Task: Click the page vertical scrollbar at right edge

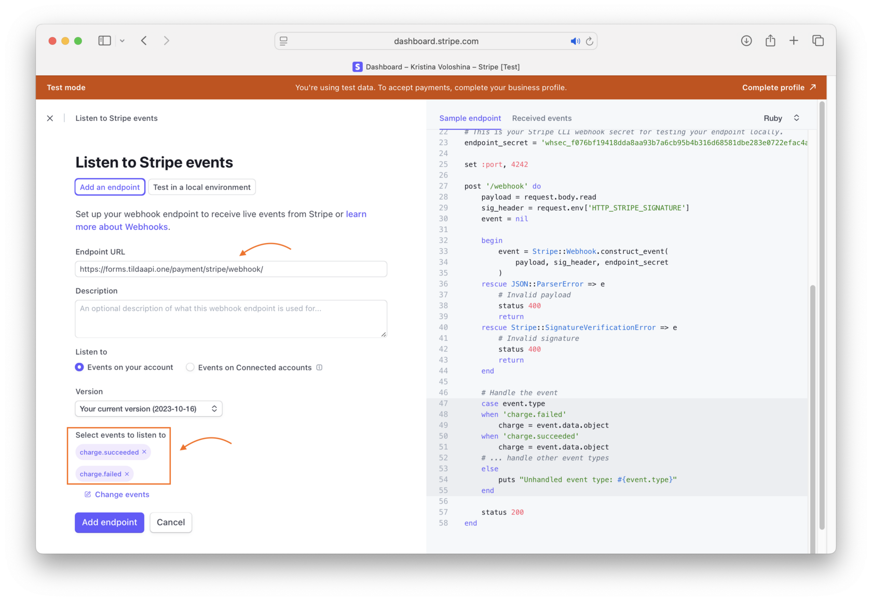Action: [x=822, y=317]
